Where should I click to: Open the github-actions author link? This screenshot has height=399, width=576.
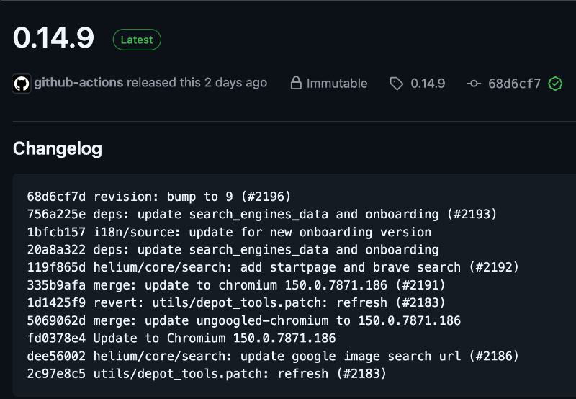coord(78,83)
